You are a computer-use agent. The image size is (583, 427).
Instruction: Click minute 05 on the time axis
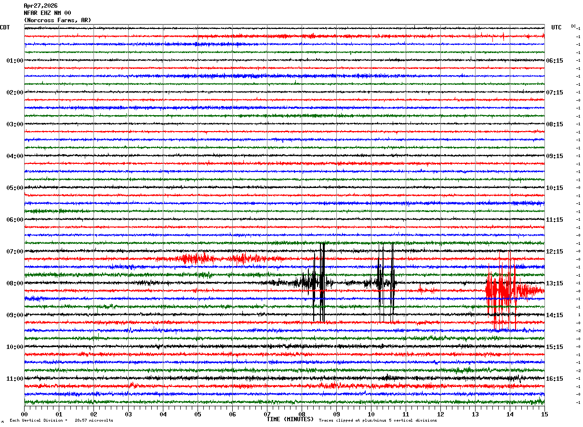[198, 414]
